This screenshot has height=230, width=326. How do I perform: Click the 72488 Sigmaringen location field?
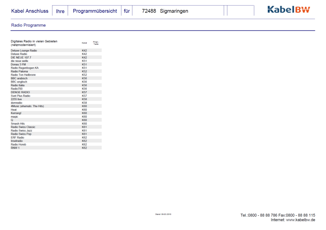pyautogui.click(x=165, y=11)
